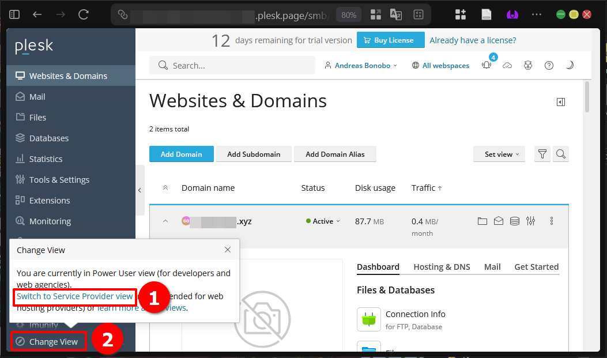Open the notifications bell icon
Screen dimensions: 607x358
(487, 65)
